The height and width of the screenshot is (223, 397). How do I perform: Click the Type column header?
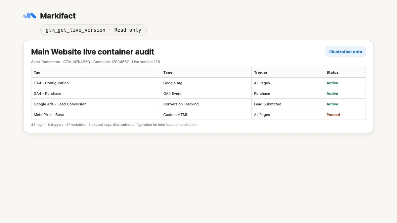click(x=206, y=72)
